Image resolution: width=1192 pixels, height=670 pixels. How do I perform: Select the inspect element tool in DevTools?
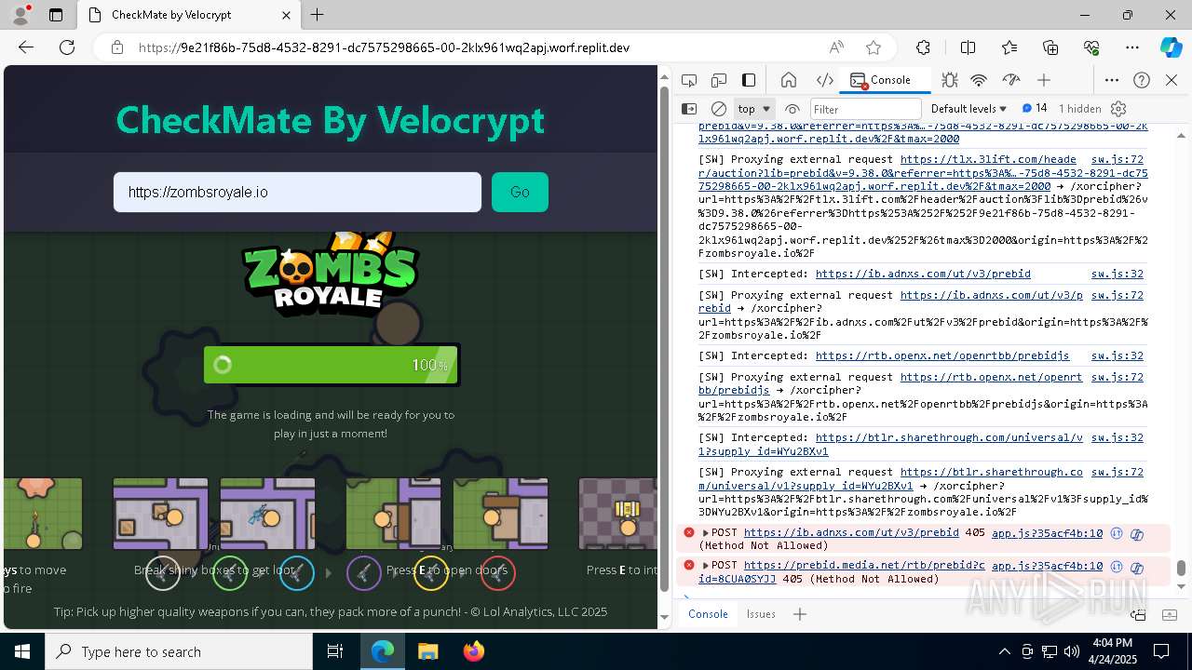pos(689,80)
